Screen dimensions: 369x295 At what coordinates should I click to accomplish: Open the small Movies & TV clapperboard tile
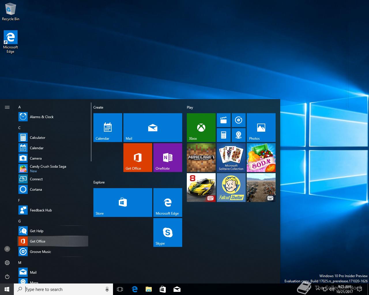224,120
